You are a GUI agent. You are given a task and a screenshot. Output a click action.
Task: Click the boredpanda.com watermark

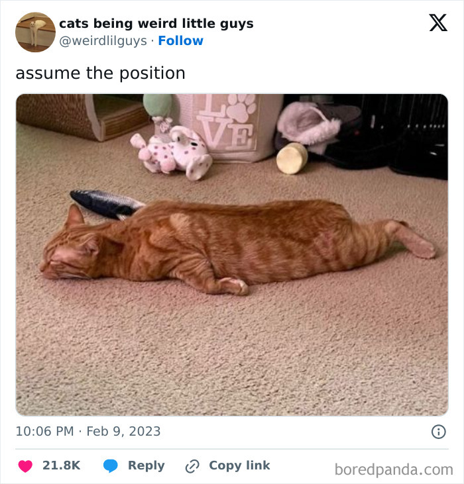394,469
